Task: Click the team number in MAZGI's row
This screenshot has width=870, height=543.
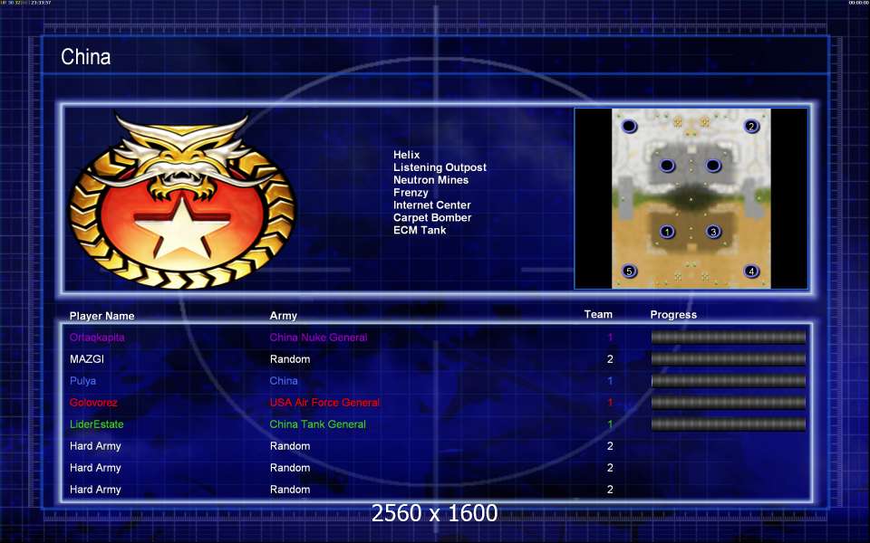Action: pyautogui.click(x=610, y=359)
